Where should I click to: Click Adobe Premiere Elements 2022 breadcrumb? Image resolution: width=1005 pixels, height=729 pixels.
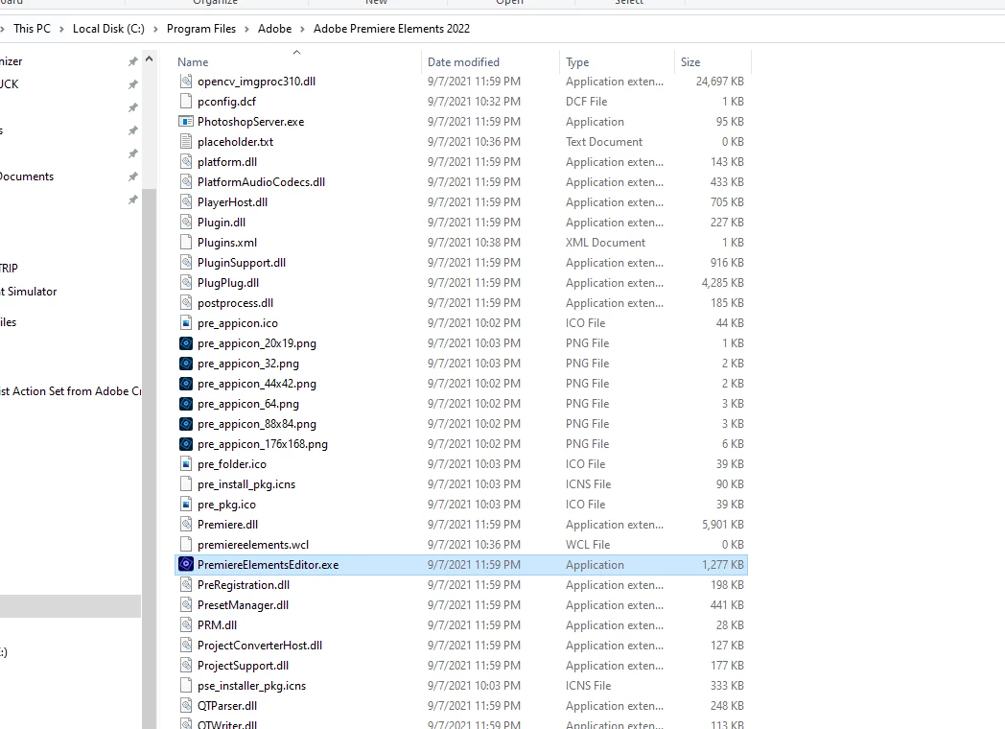(391, 29)
